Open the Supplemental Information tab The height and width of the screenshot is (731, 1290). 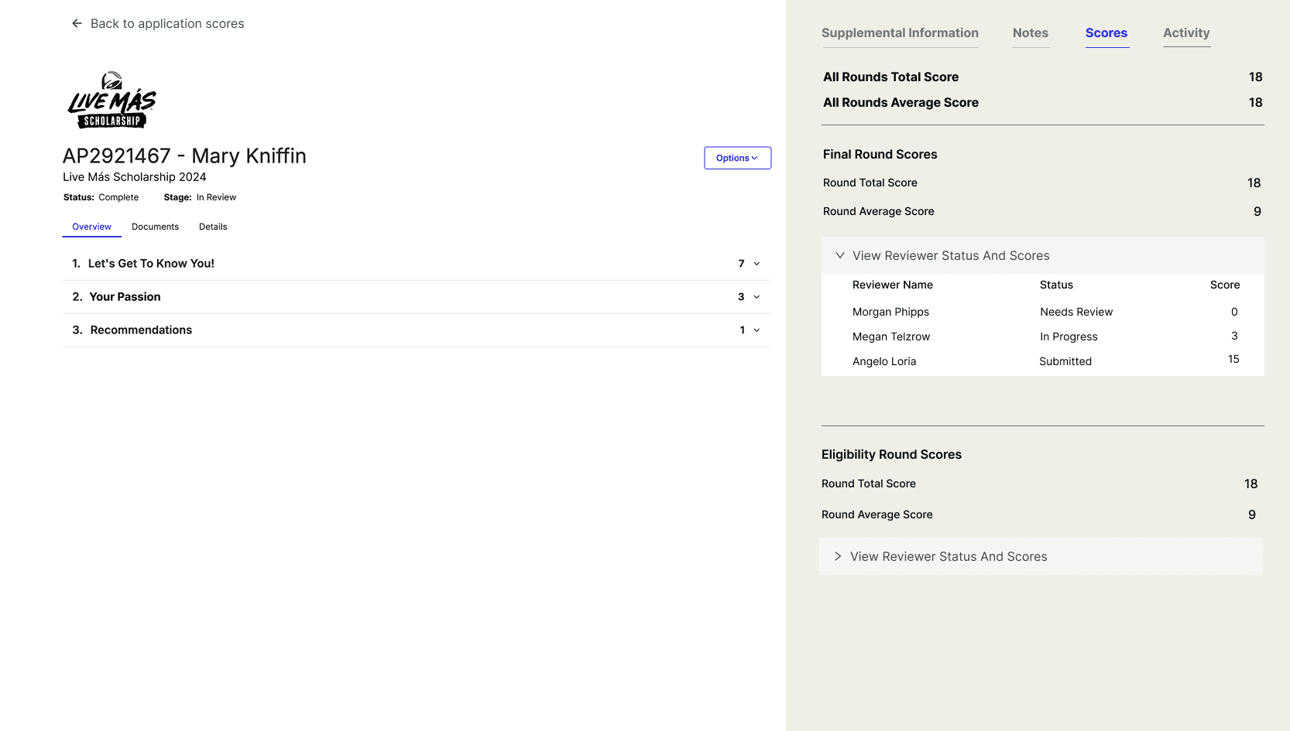[x=900, y=33]
